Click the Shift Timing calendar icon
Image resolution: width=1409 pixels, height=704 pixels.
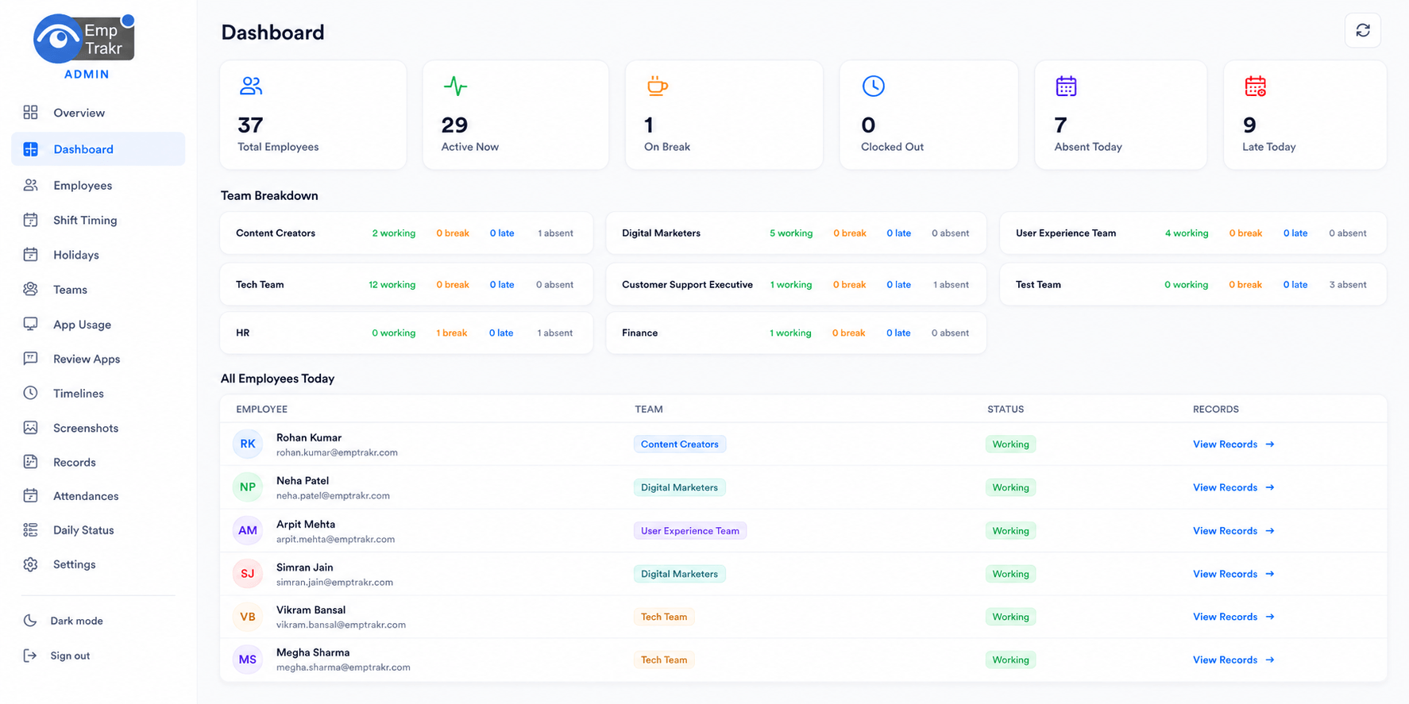point(30,220)
